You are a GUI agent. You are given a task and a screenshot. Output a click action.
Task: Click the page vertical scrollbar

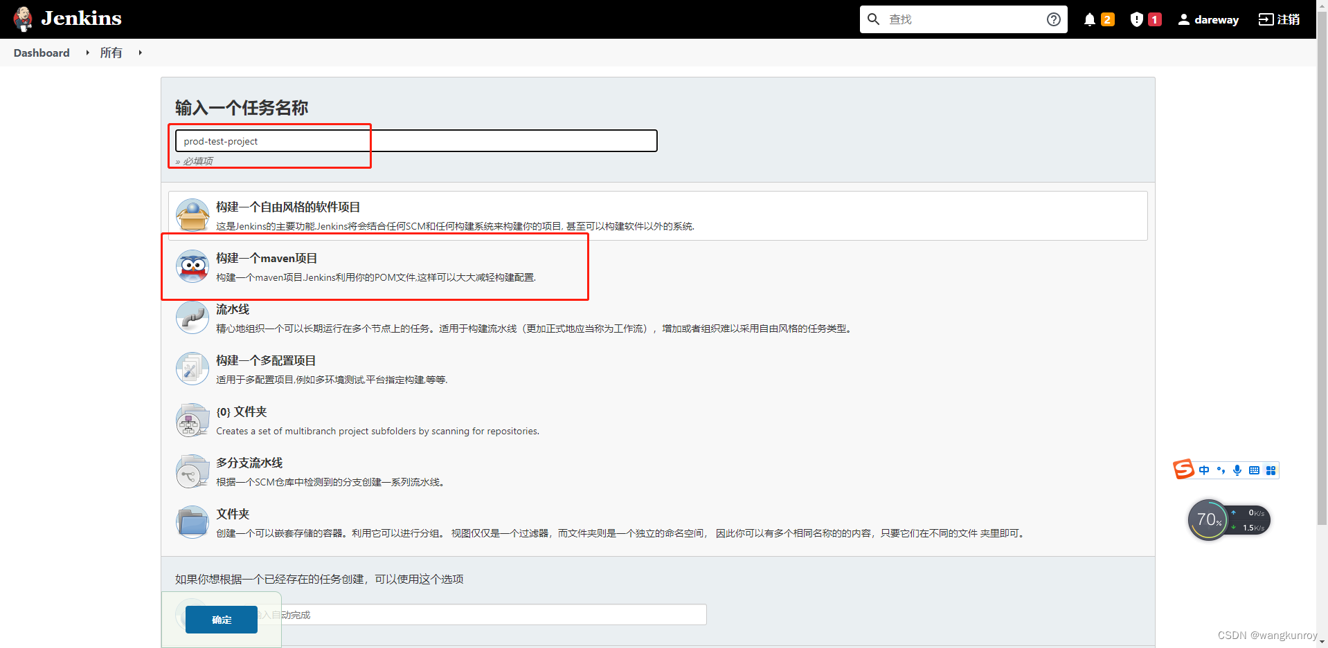(1322, 270)
